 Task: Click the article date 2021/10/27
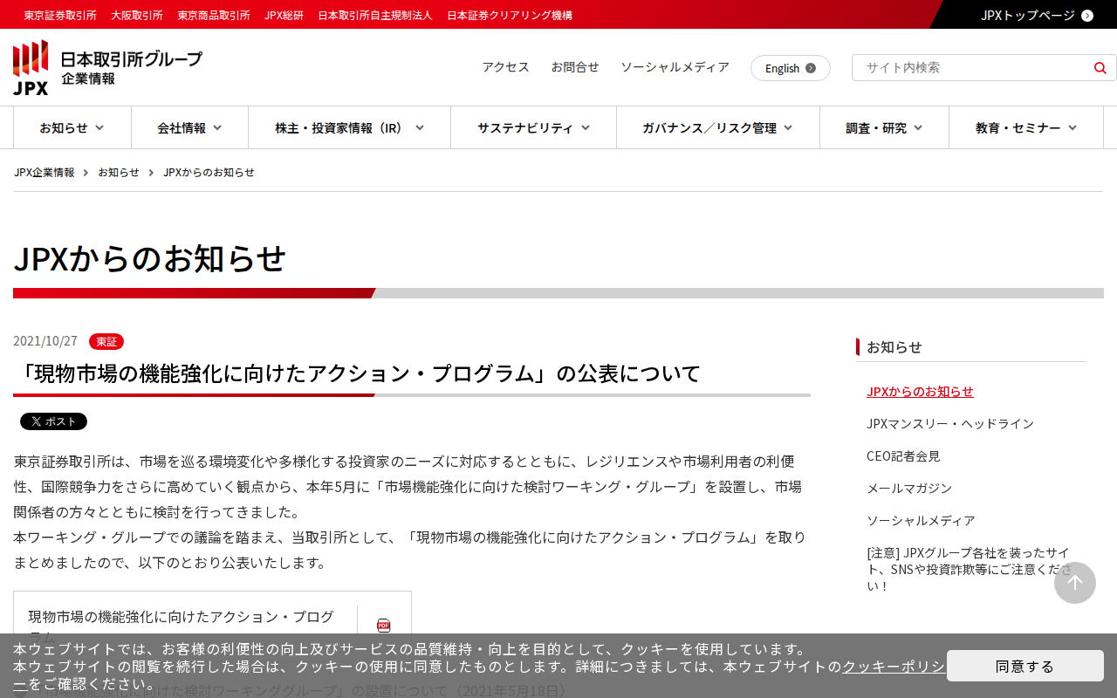coord(45,341)
